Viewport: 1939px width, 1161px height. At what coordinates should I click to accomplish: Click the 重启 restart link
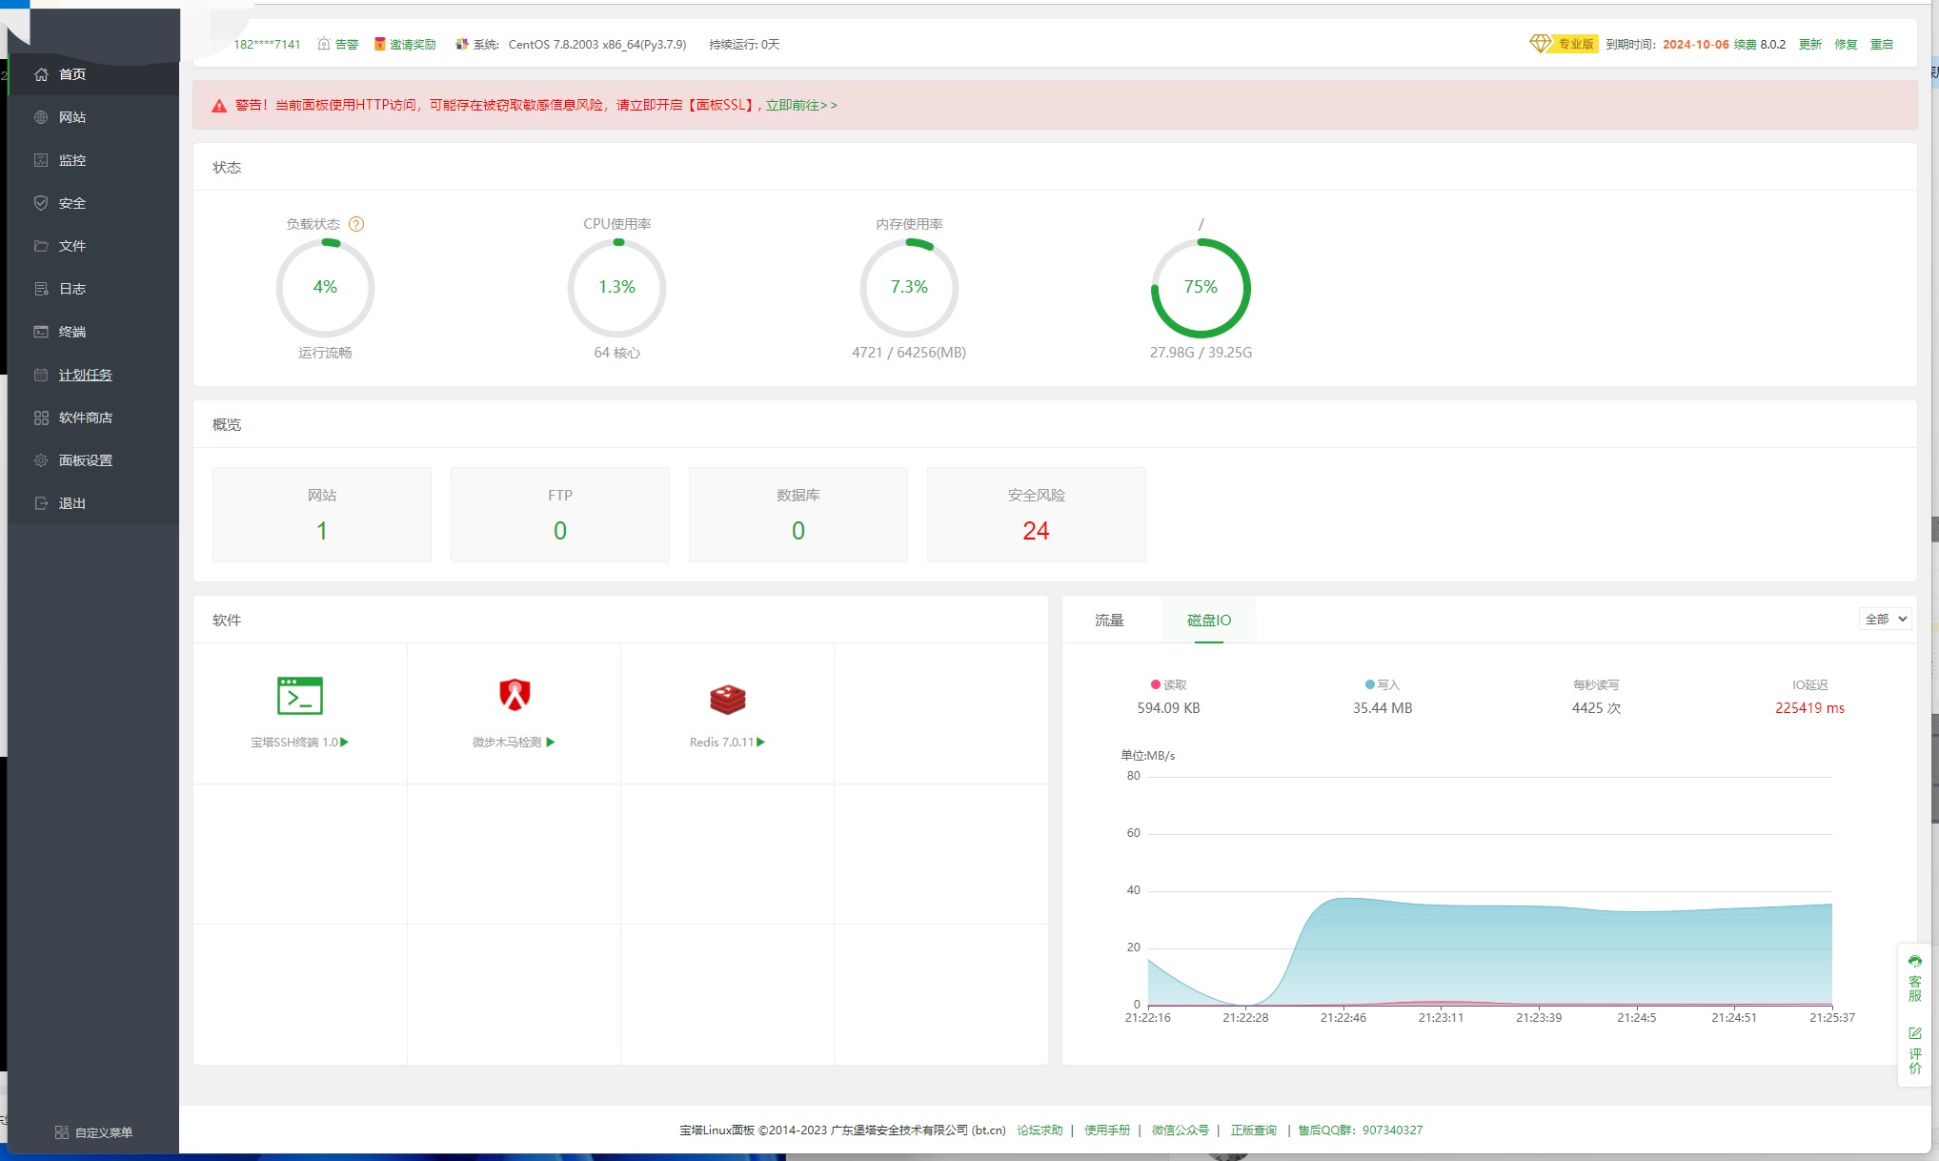point(1882,45)
